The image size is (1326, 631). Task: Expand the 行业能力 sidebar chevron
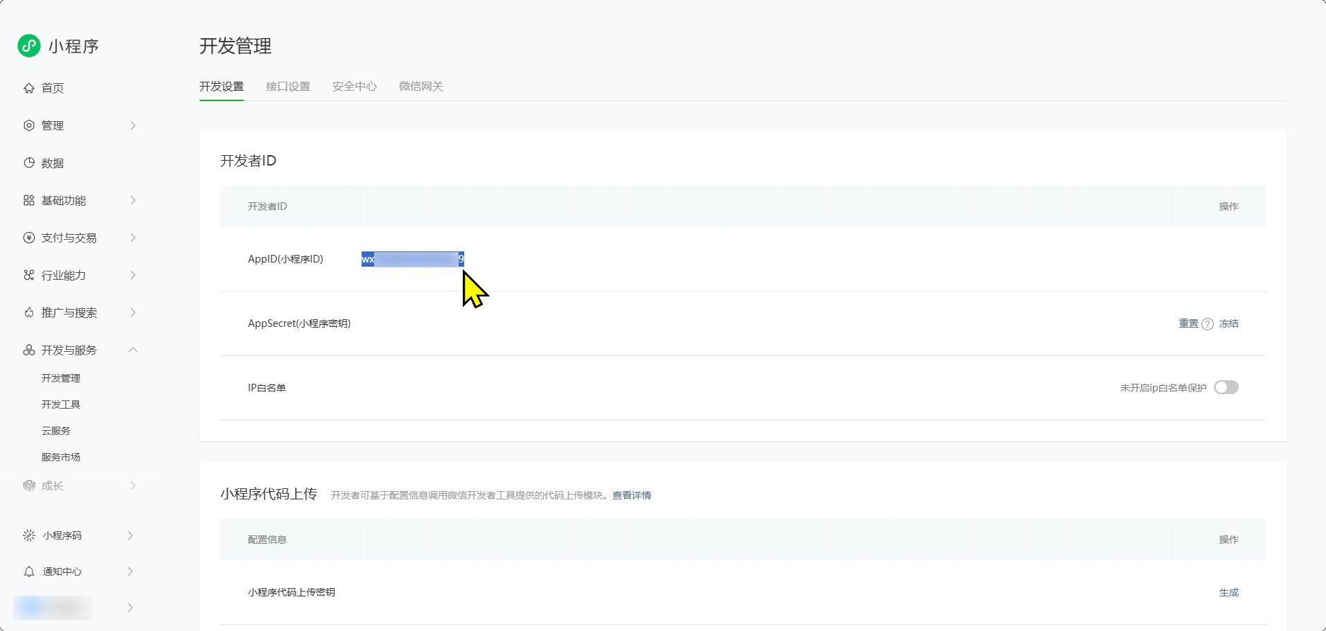(x=133, y=275)
